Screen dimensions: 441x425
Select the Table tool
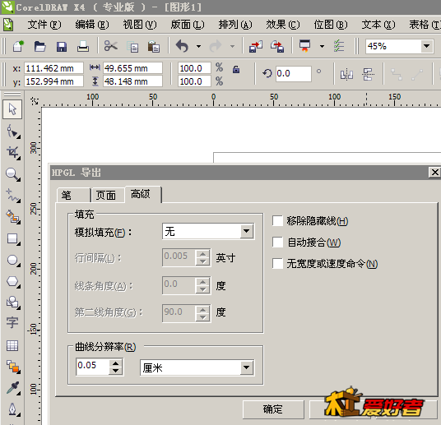click(x=12, y=345)
